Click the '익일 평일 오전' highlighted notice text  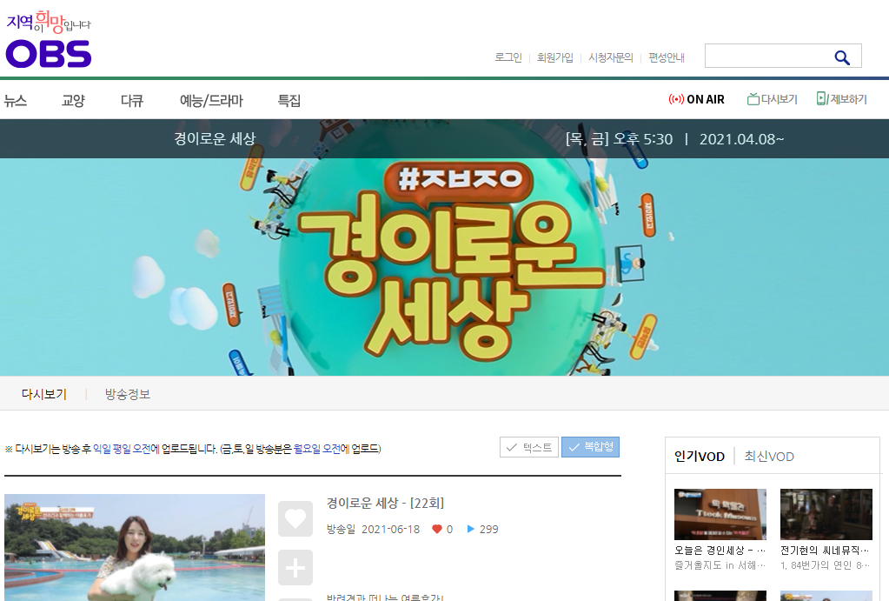click(122, 449)
